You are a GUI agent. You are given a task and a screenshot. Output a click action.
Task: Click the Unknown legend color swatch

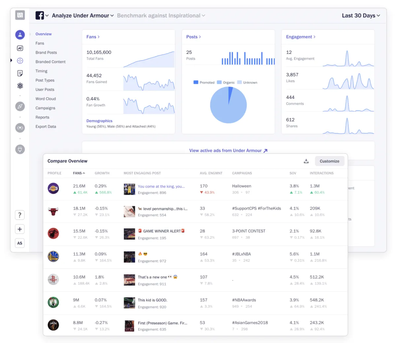click(x=239, y=82)
